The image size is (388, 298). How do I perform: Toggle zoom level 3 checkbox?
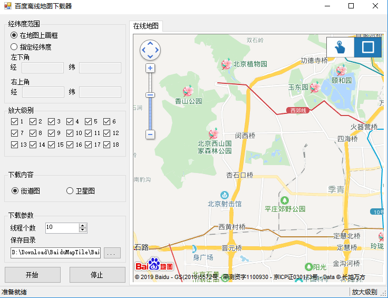point(52,121)
